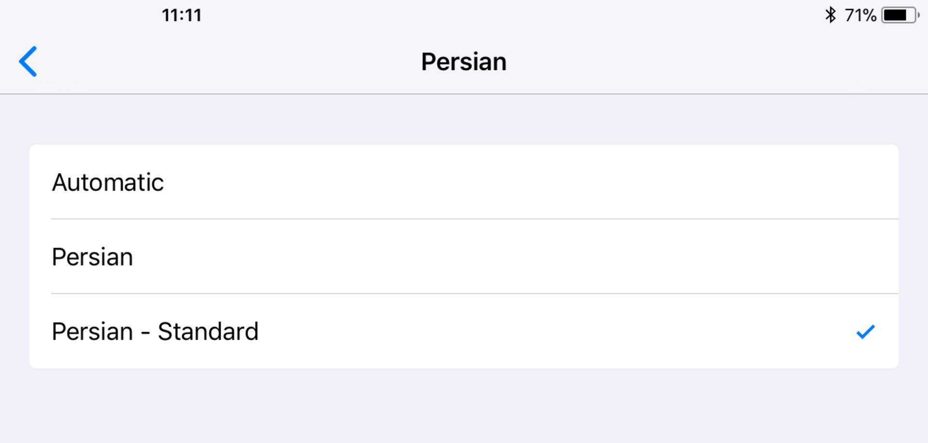Choose the Persian - Standard layout
Image resolution: width=928 pixels, height=443 pixels.
[x=464, y=331]
